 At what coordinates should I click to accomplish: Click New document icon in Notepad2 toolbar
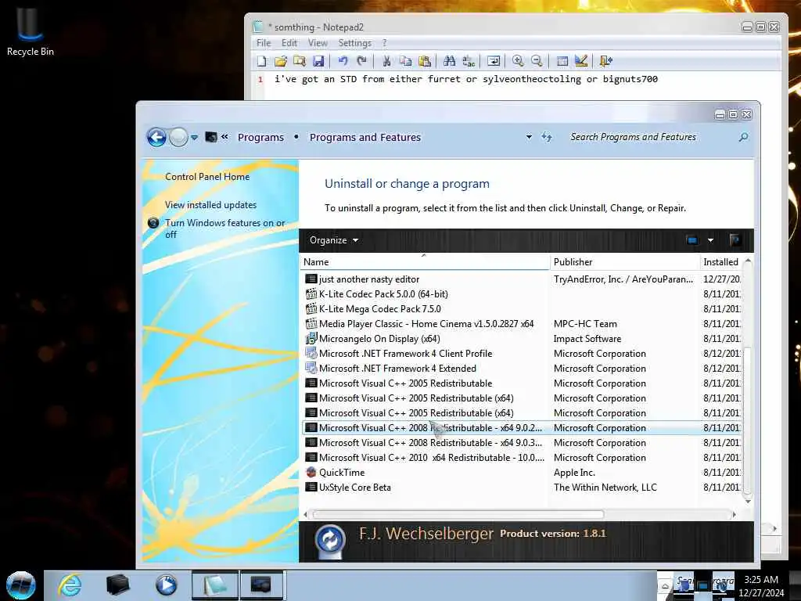261,61
